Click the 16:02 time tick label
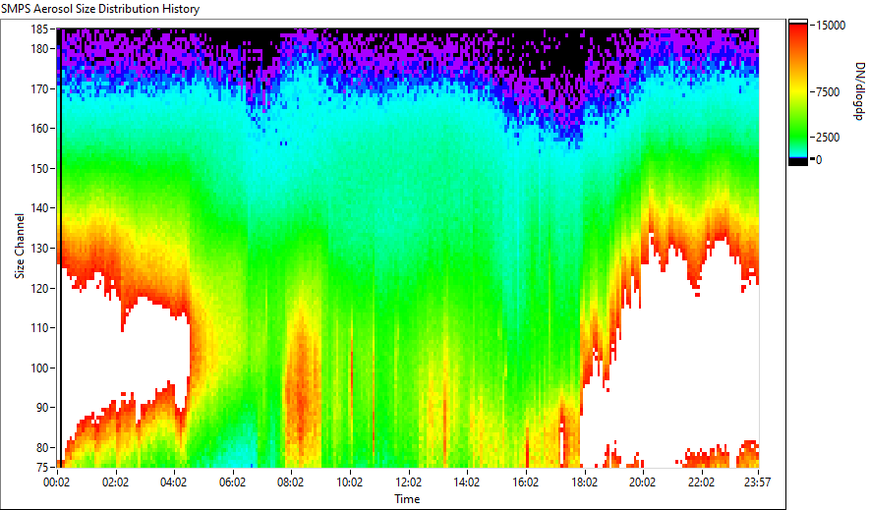Image resolution: width=869 pixels, height=510 pixels. coord(525,482)
